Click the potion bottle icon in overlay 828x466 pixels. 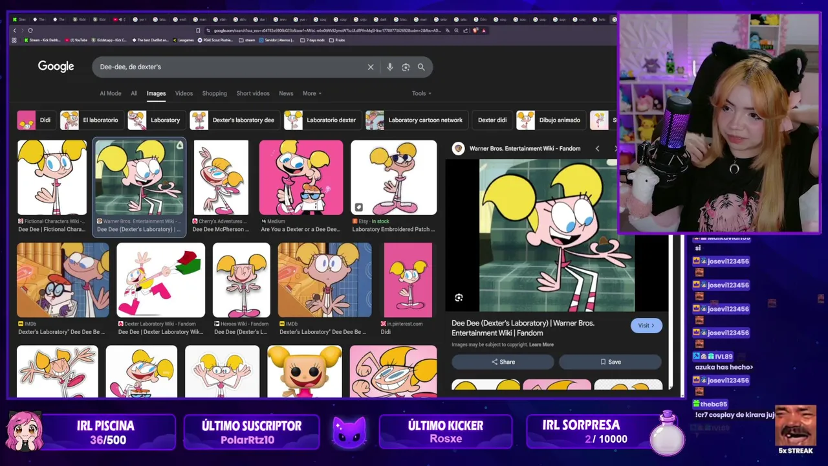click(667, 433)
